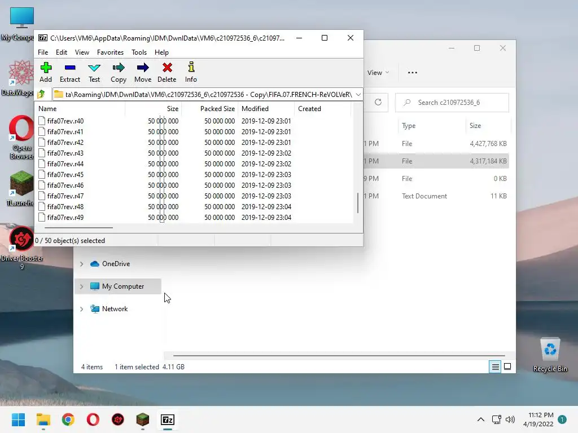Open the View menu in 7-Zip
The width and height of the screenshot is (578, 433).
(82, 52)
